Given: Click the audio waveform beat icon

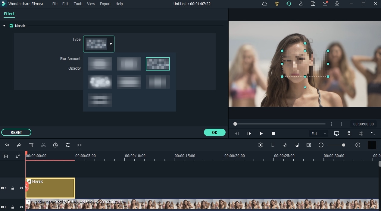Looking at the screenshot, I should [80, 145].
